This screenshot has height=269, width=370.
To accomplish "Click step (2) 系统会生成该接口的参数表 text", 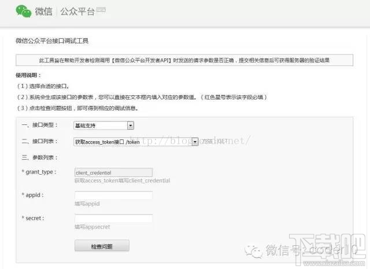I will tap(142, 97).
